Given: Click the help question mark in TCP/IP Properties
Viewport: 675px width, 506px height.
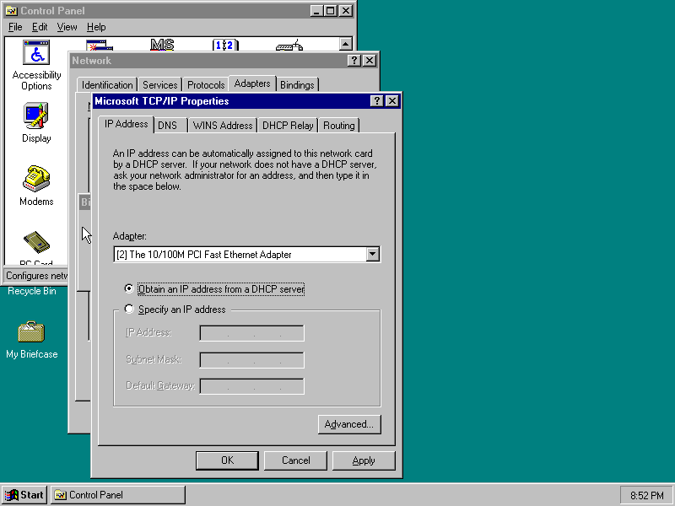Looking at the screenshot, I should pos(376,101).
